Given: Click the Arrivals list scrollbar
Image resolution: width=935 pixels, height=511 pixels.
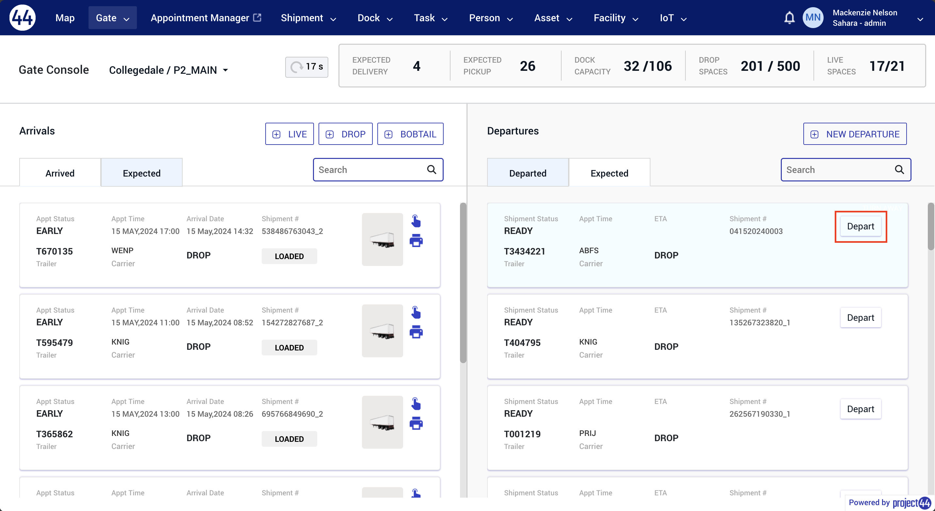Looking at the screenshot, I should 463,283.
